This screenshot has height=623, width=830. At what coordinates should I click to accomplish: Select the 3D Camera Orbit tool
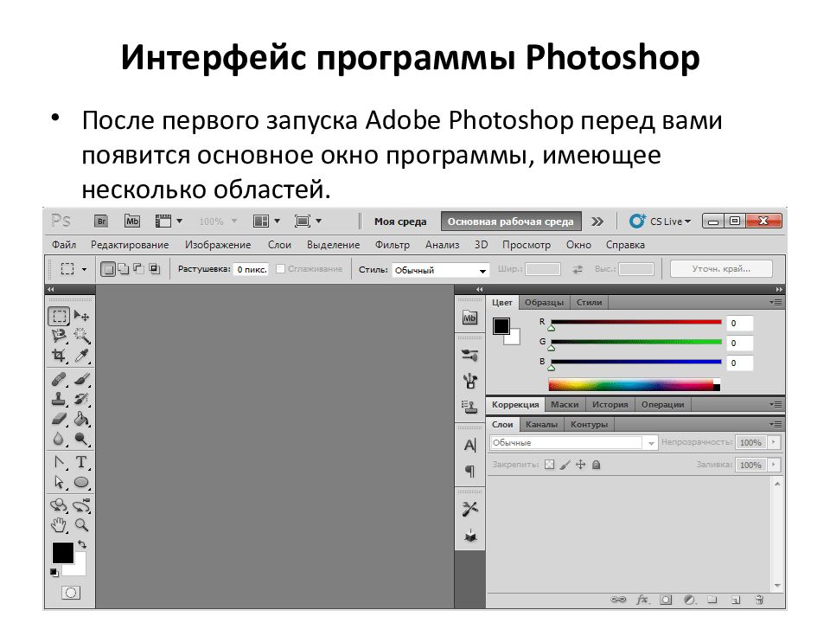click(81, 505)
